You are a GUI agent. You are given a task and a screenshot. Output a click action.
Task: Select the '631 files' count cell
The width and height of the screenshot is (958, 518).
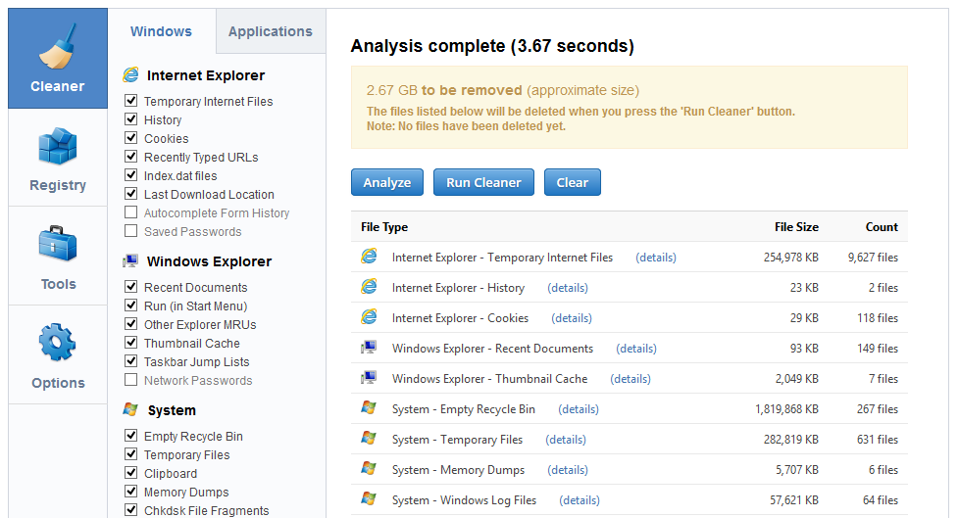click(x=878, y=440)
